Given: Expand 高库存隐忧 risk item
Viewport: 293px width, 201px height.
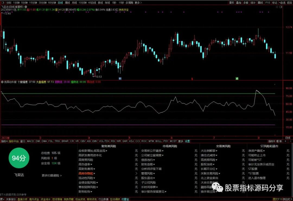Looking at the screenshot, I should coord(87,174).
